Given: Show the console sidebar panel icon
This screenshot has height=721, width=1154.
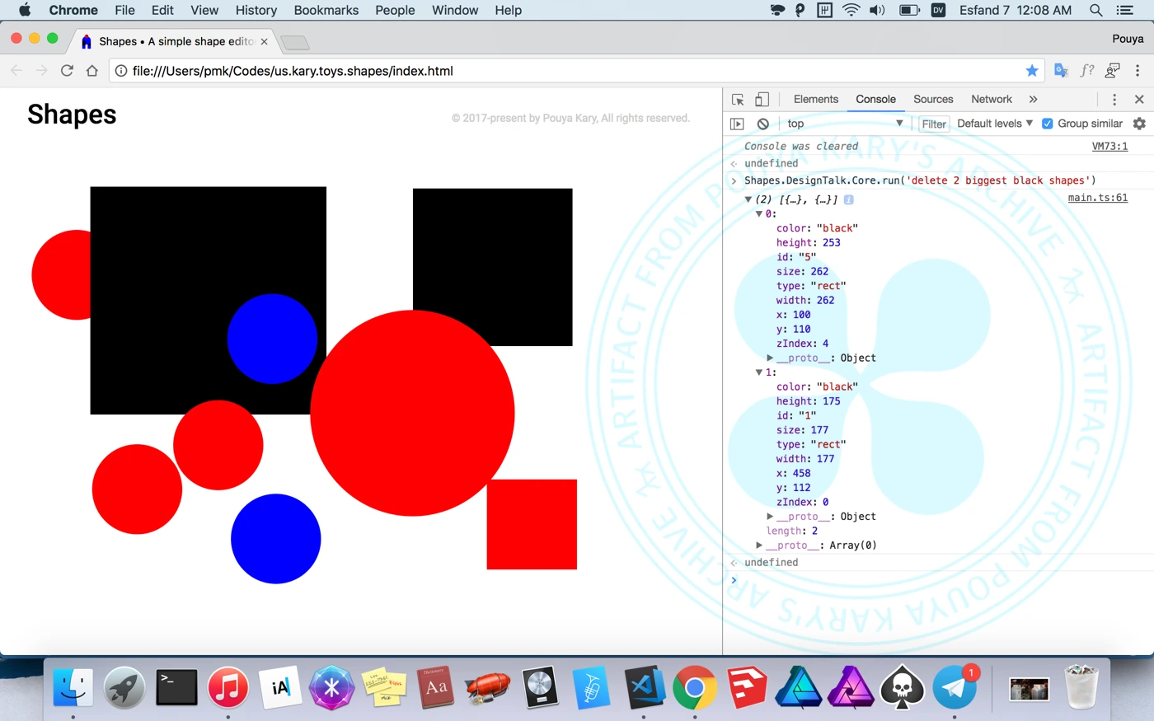Looking at the screenshot, I should point(737,124).
